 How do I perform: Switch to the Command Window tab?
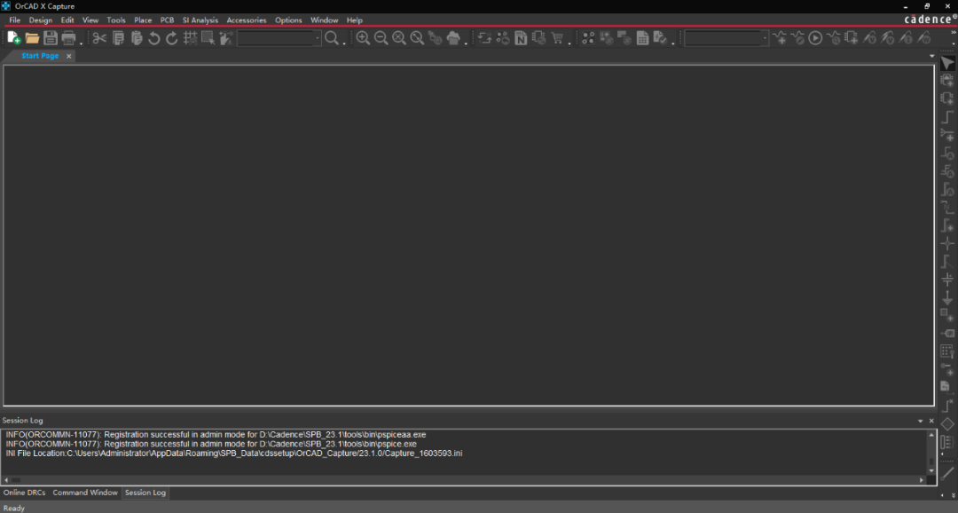tap(85, 493)
